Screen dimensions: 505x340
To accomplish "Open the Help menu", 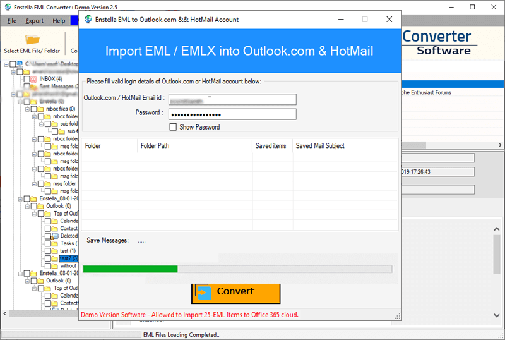I will (59, 21).
